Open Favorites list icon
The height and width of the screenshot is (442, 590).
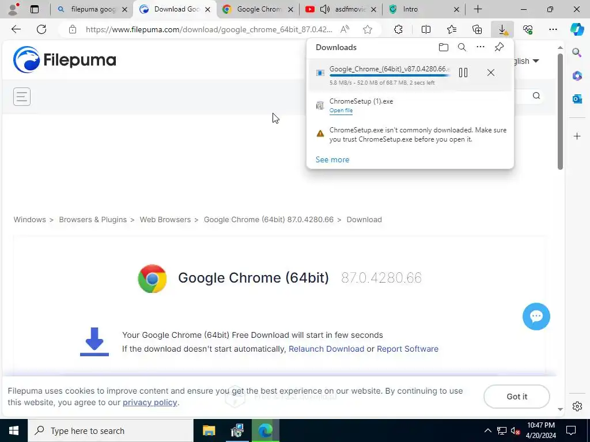click(x=452, y=29)
